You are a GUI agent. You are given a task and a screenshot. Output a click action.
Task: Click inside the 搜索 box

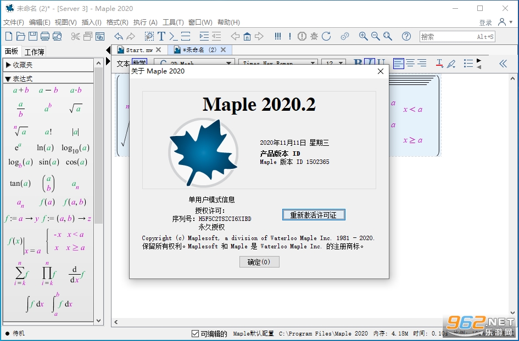(x=457, y=37)
